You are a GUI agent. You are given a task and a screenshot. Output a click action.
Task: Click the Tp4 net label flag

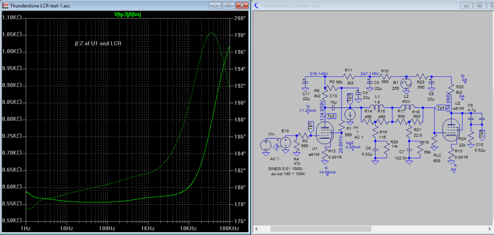pos(440,108)
